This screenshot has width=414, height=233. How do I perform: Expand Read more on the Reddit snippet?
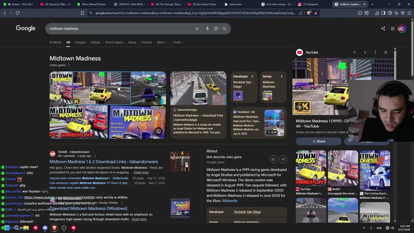[x=141, y=172]
